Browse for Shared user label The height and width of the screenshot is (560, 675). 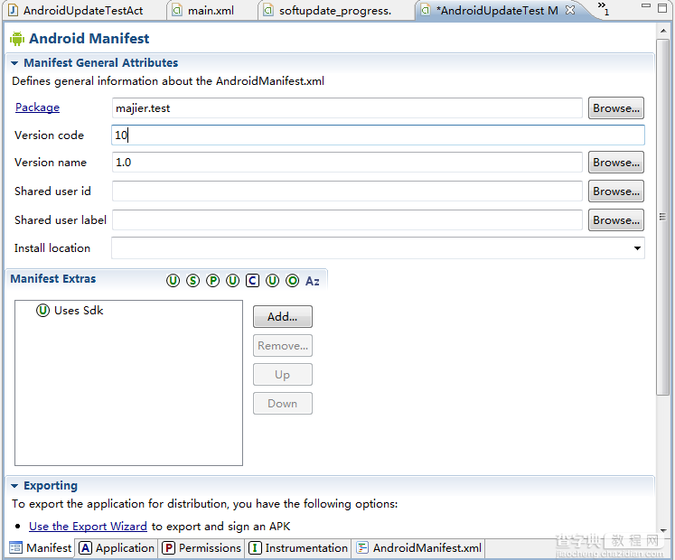616,220
